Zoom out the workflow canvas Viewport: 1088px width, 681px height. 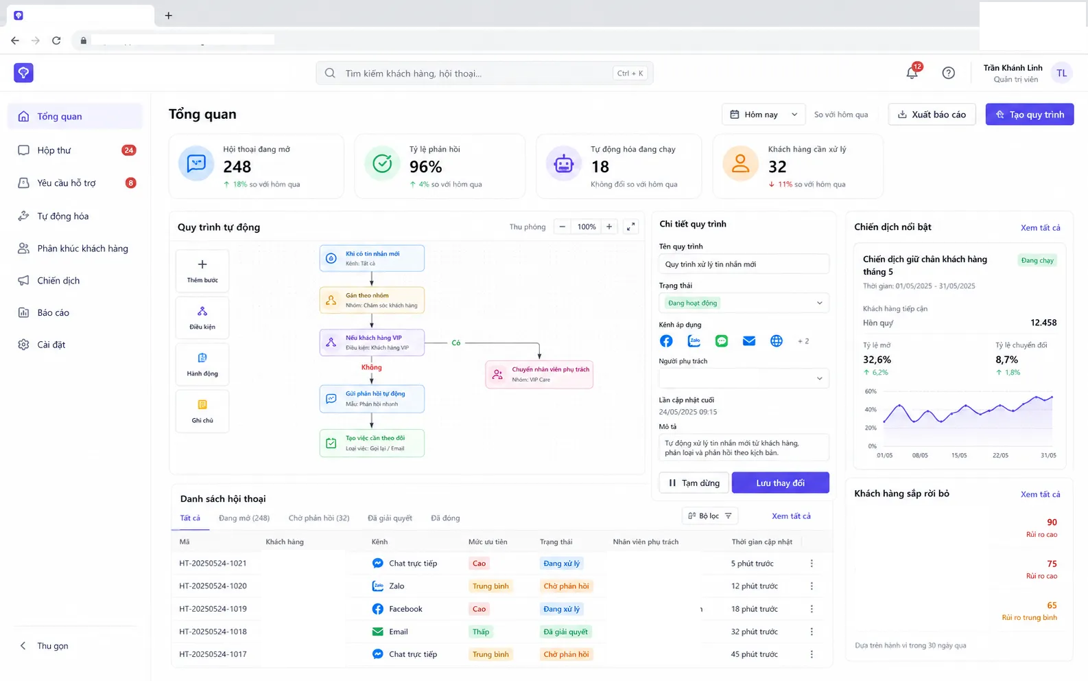[x=563, y=227]
